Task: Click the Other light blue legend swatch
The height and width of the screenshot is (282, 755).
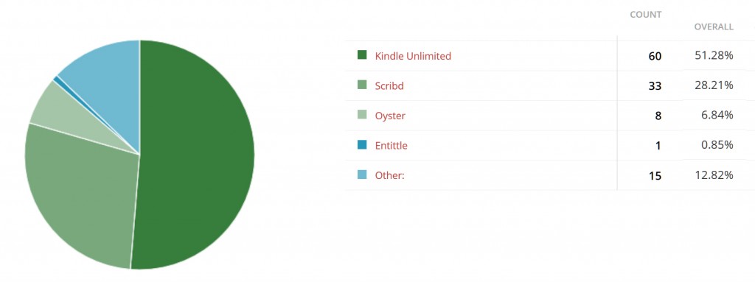Action: tap(362, 175)
